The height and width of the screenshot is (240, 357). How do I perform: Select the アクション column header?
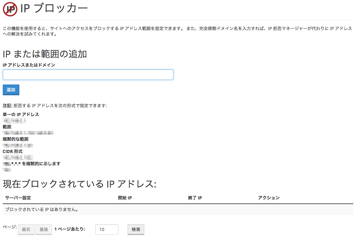pyautogui.click(x=269, y=198)
